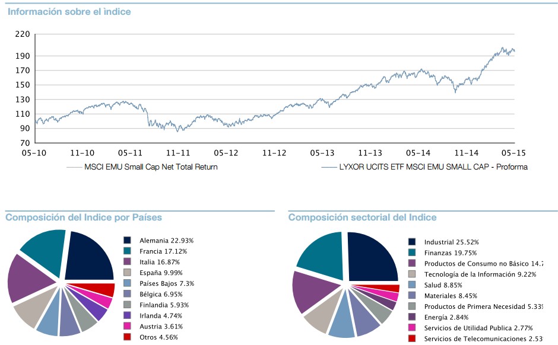Image resolution: width=558 pixels, height=345 pixels.
Task: Select the Energía color square in sector legend
Action: [413, 317]
